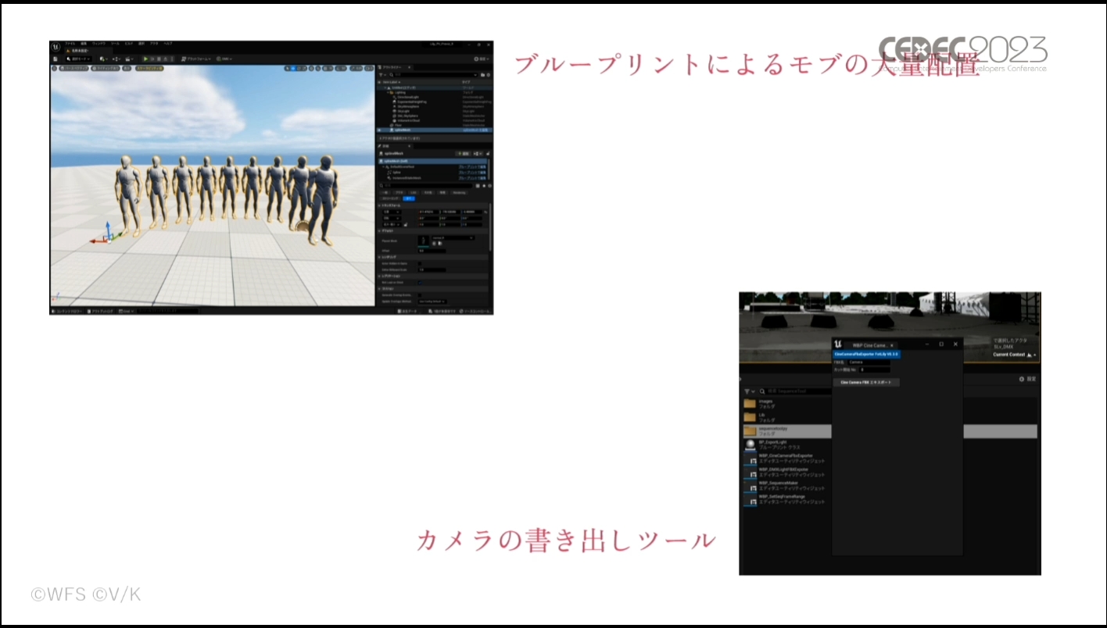Click the green Play button
1107x628 pixels.
[146, 59]
